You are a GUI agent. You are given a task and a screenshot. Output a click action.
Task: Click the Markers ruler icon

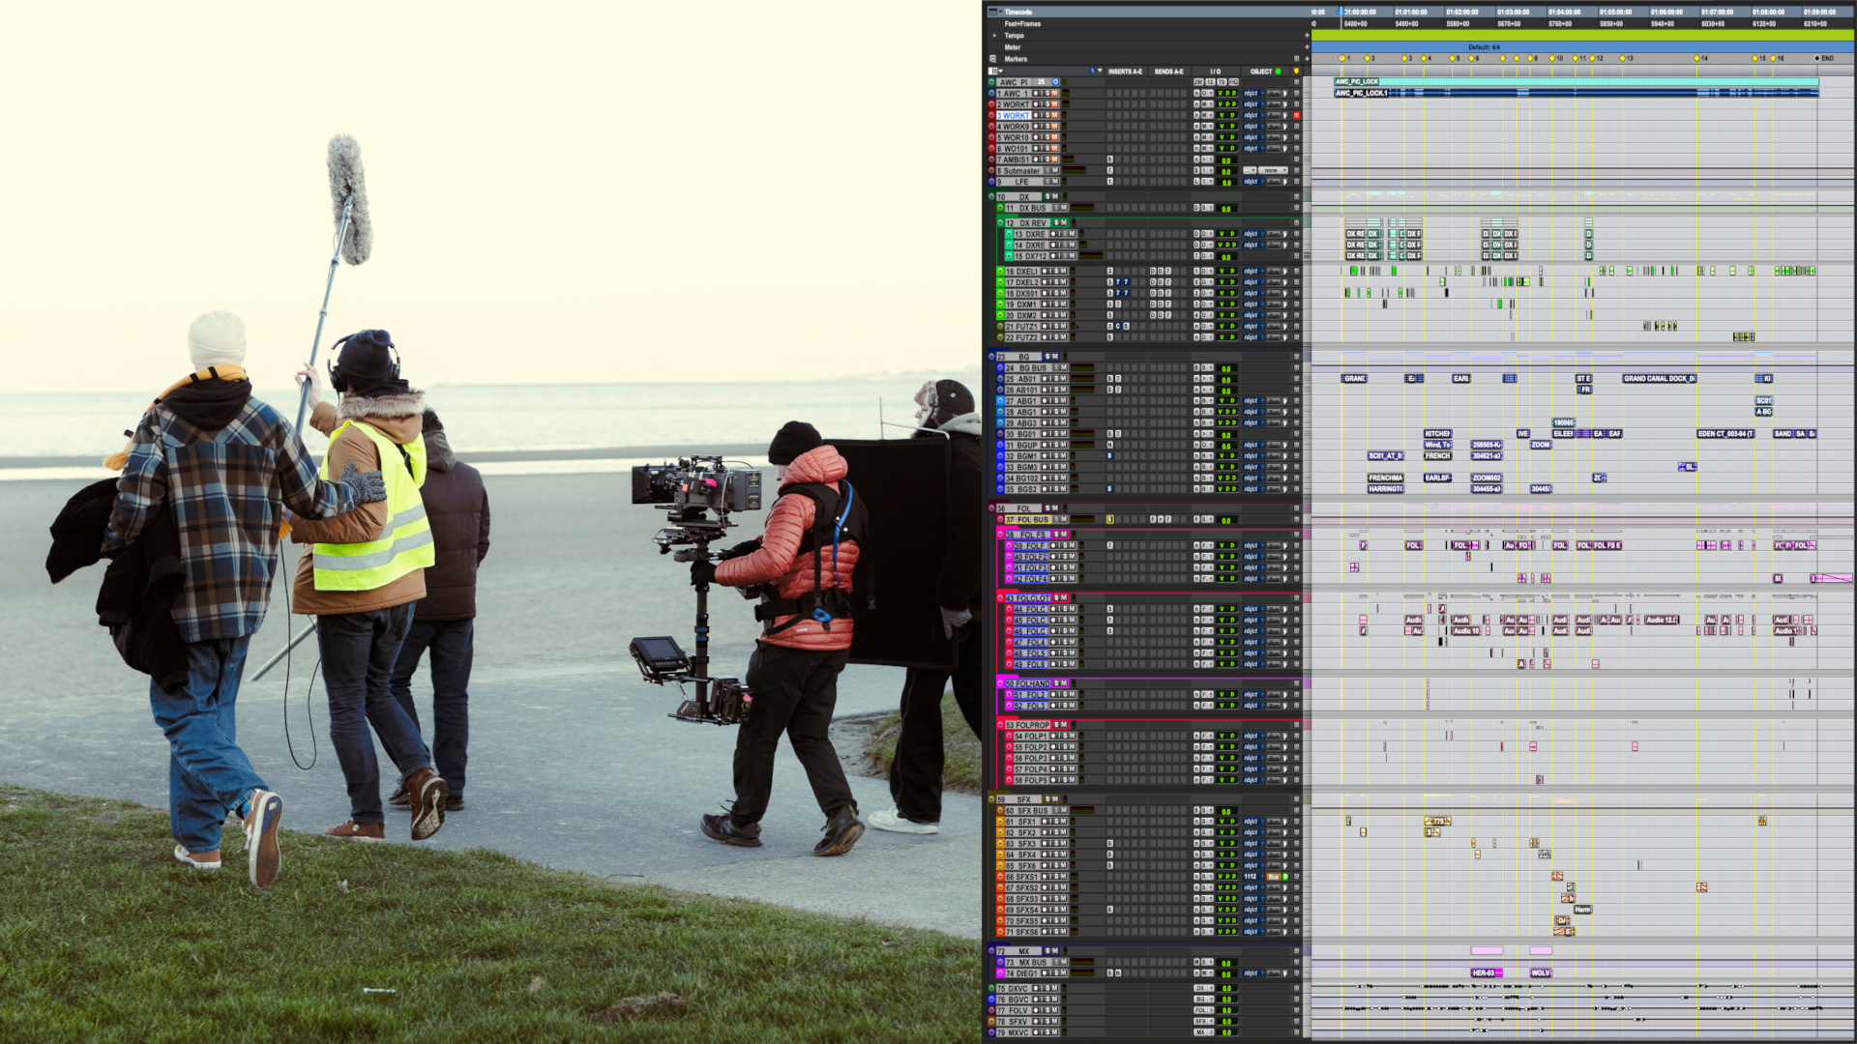(992, 59)
